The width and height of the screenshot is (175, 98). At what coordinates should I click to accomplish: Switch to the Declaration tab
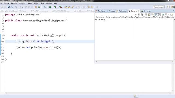click(121, 11)
